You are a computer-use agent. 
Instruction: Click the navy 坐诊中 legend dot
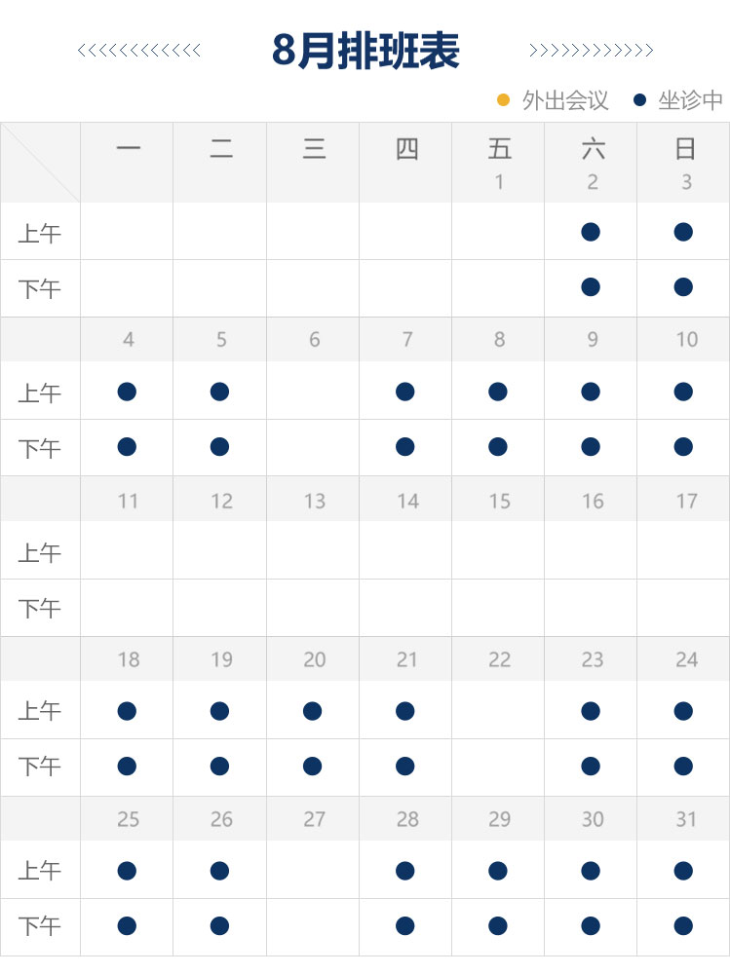pos(639,100)
